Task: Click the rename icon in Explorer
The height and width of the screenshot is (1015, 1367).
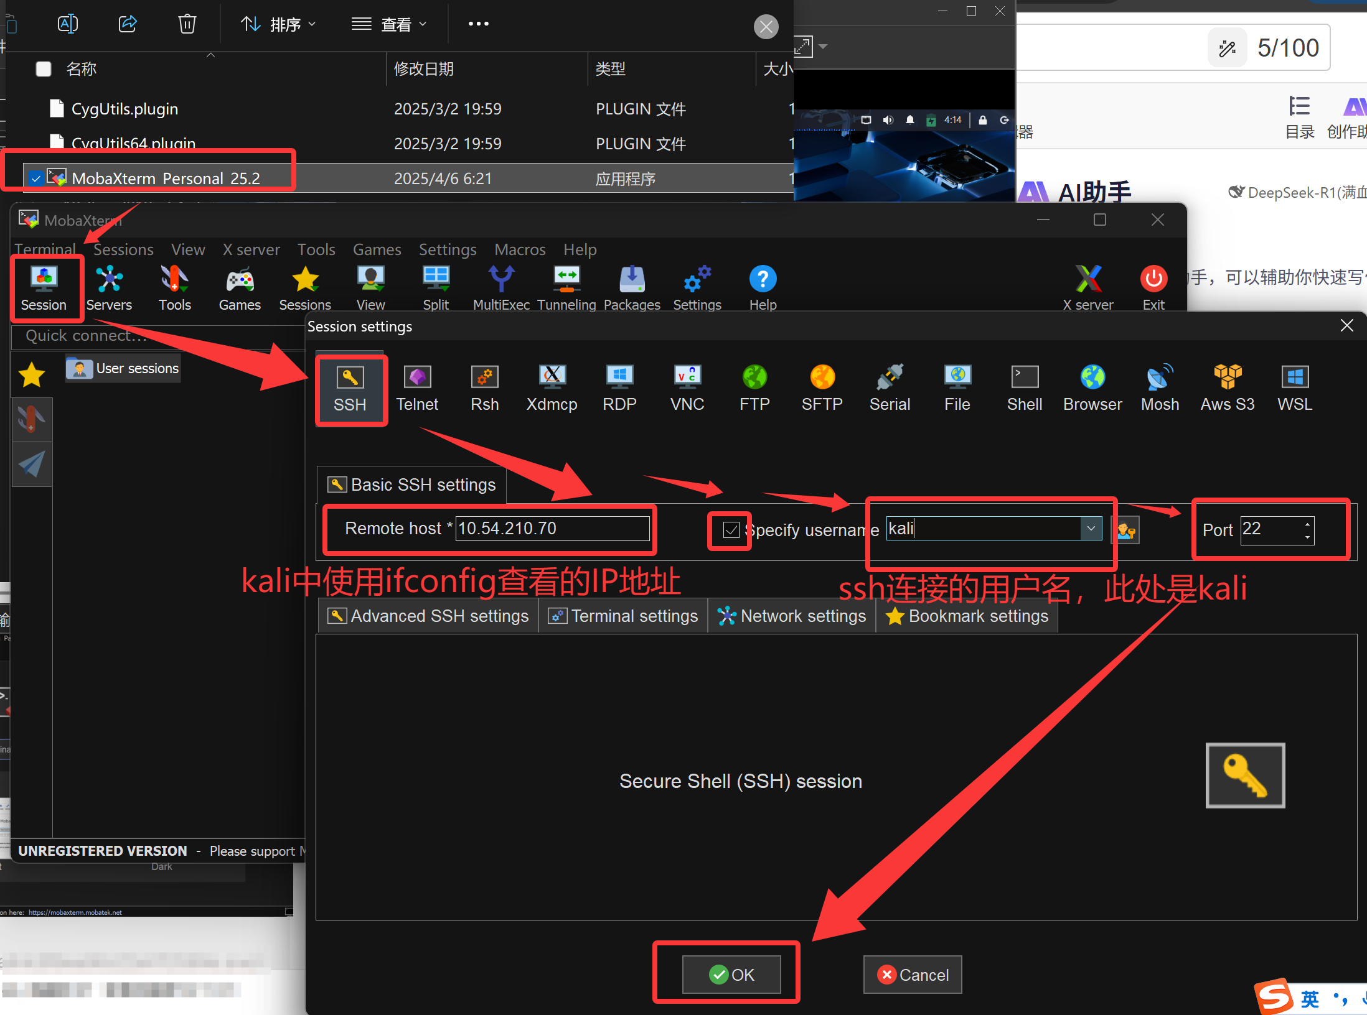Action: (68, 24)
